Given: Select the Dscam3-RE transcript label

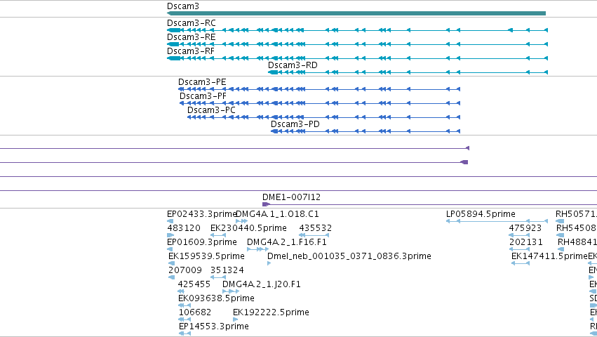Looking at the screenshot, I should (191, 37).
